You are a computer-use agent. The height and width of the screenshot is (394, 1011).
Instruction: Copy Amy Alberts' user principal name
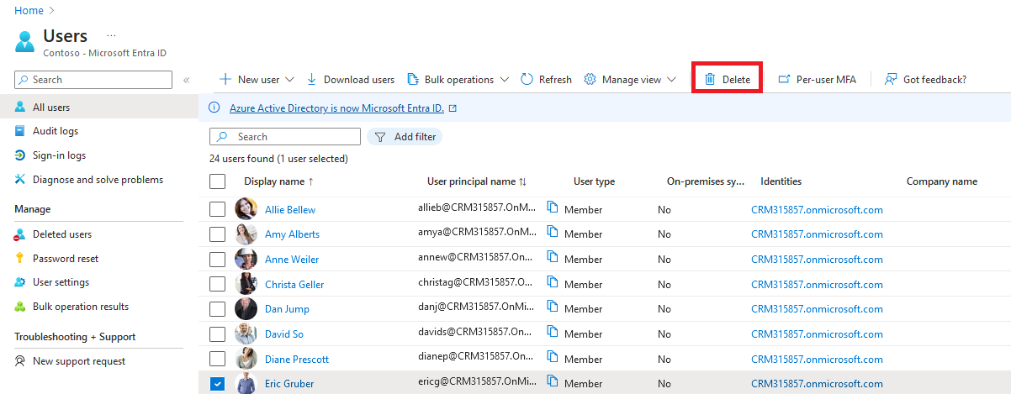(553, 233)
